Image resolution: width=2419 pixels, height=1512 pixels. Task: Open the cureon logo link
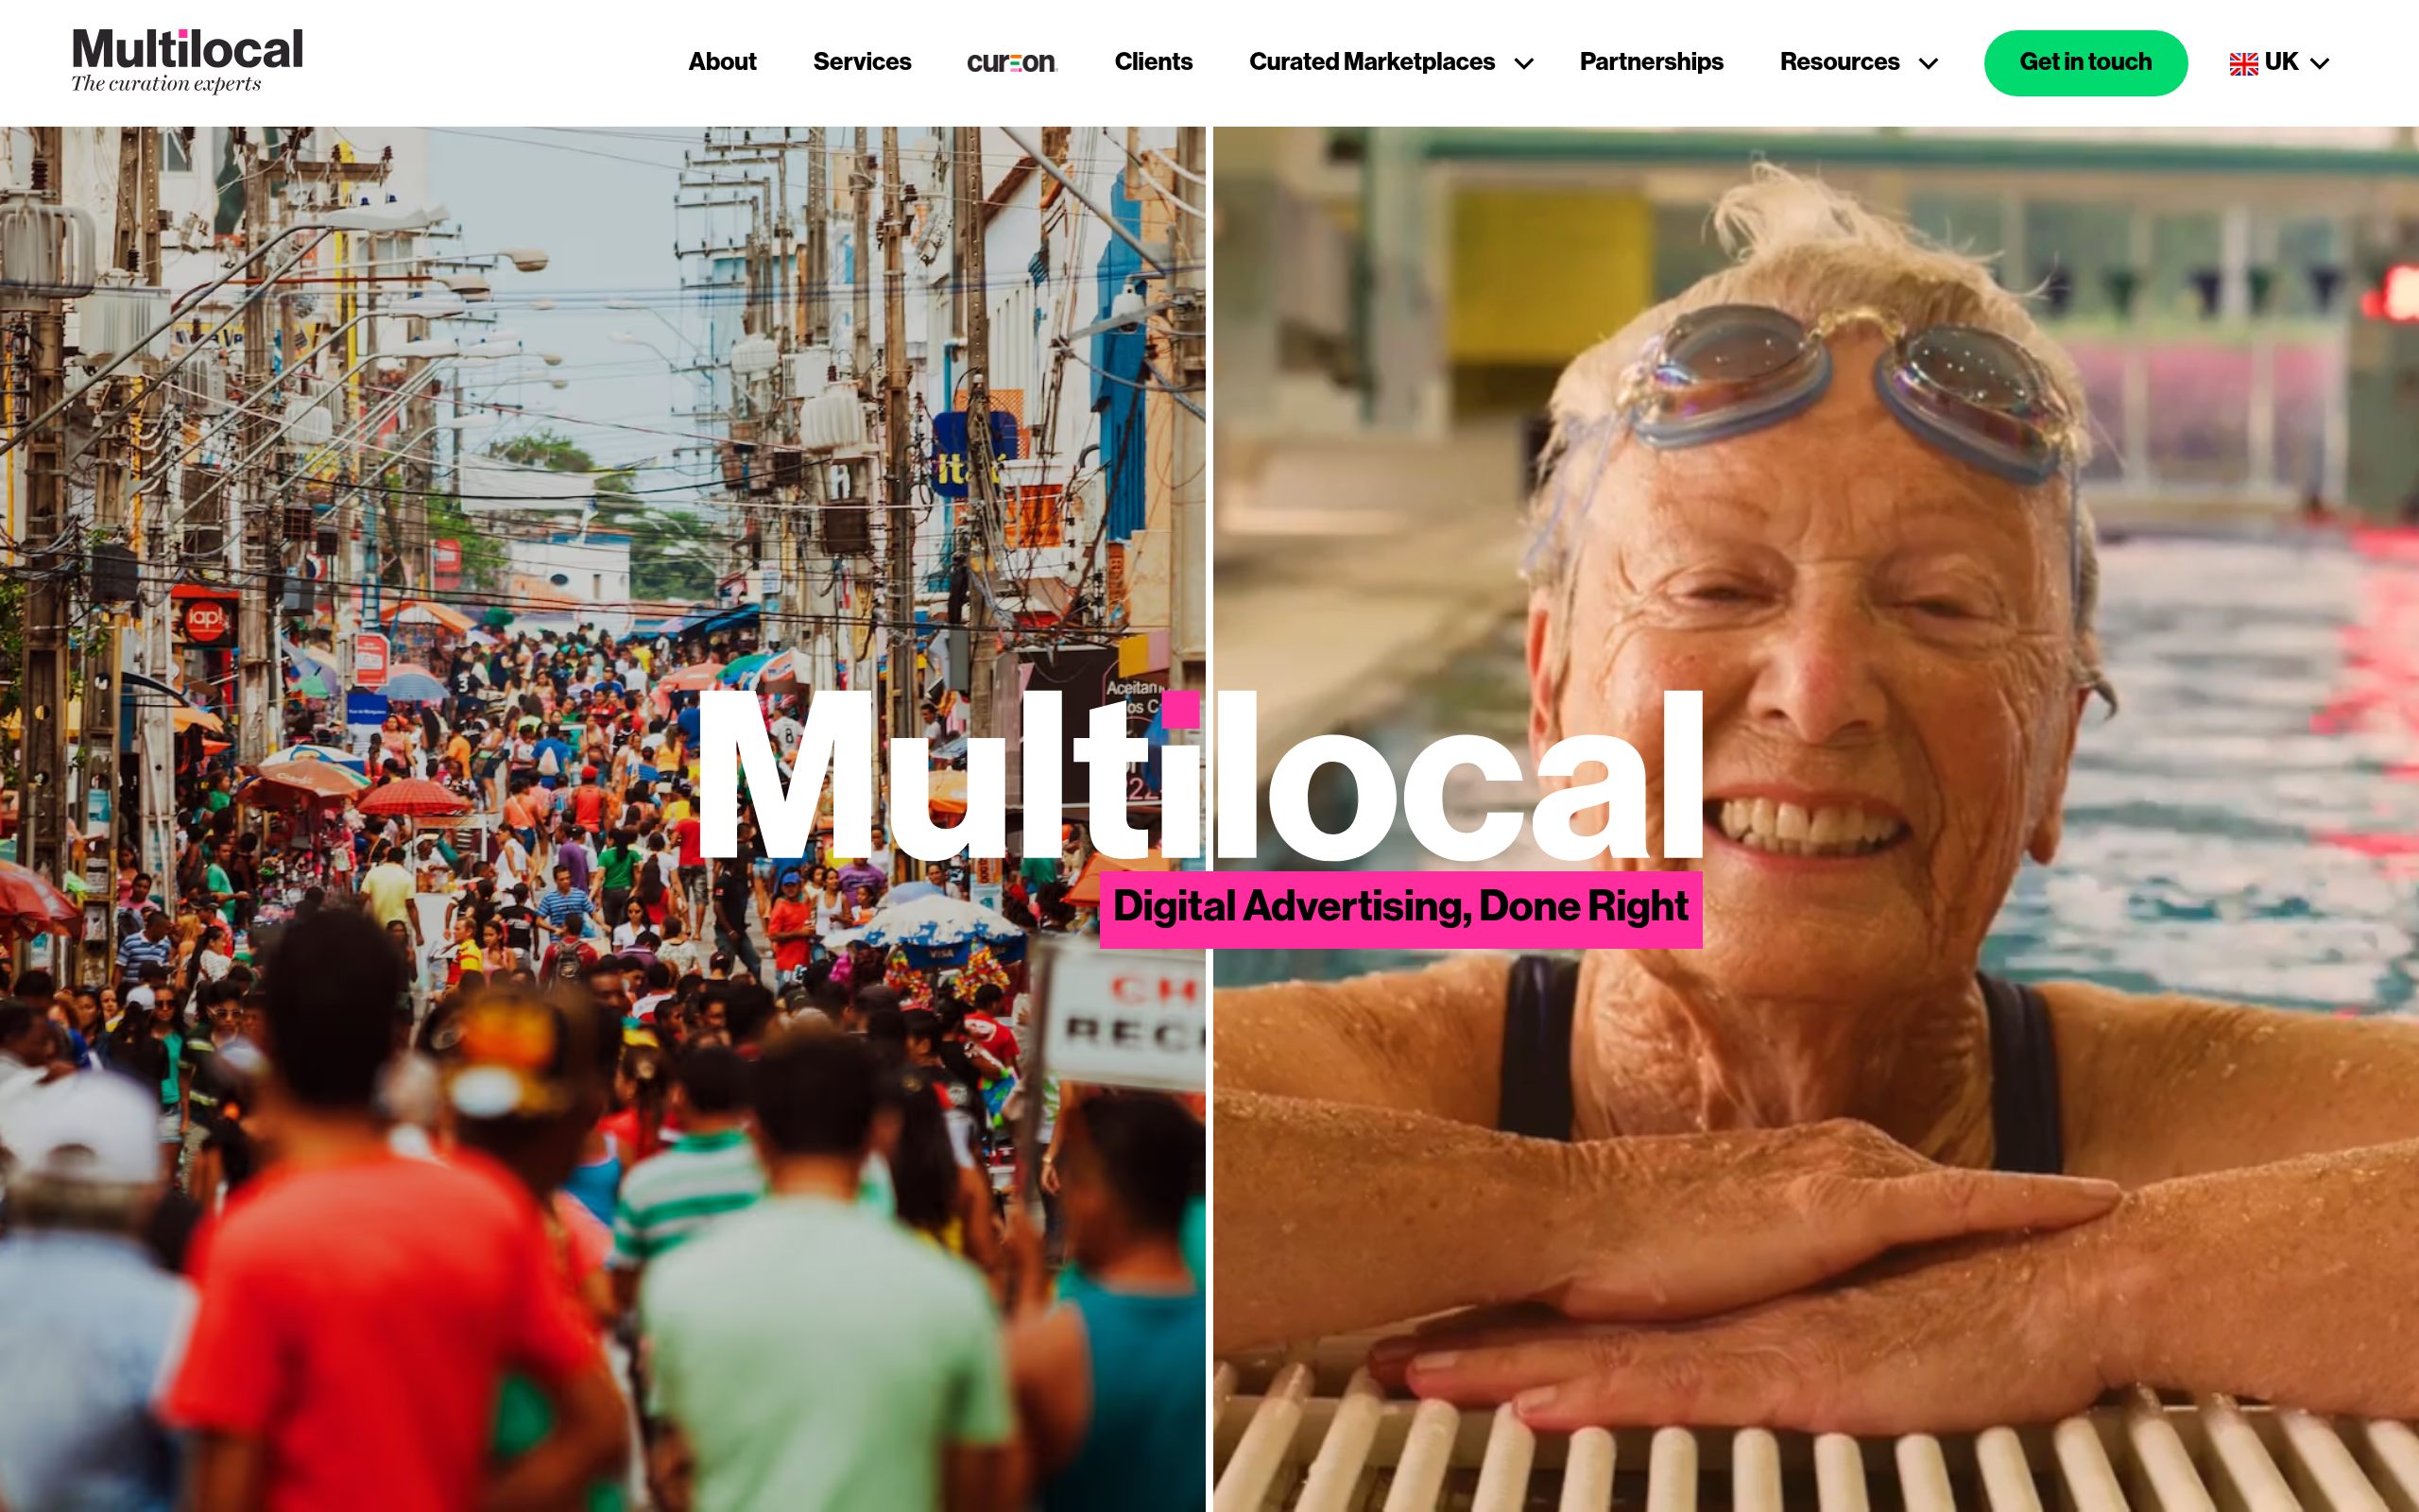pos(1012,62)
